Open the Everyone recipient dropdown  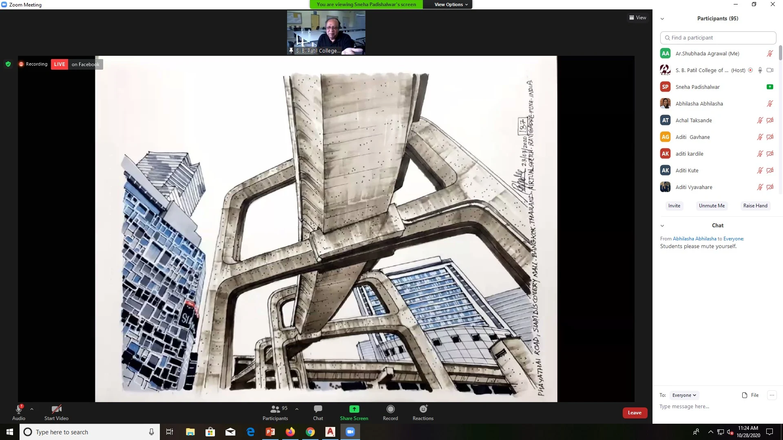[x=684, y=395]
